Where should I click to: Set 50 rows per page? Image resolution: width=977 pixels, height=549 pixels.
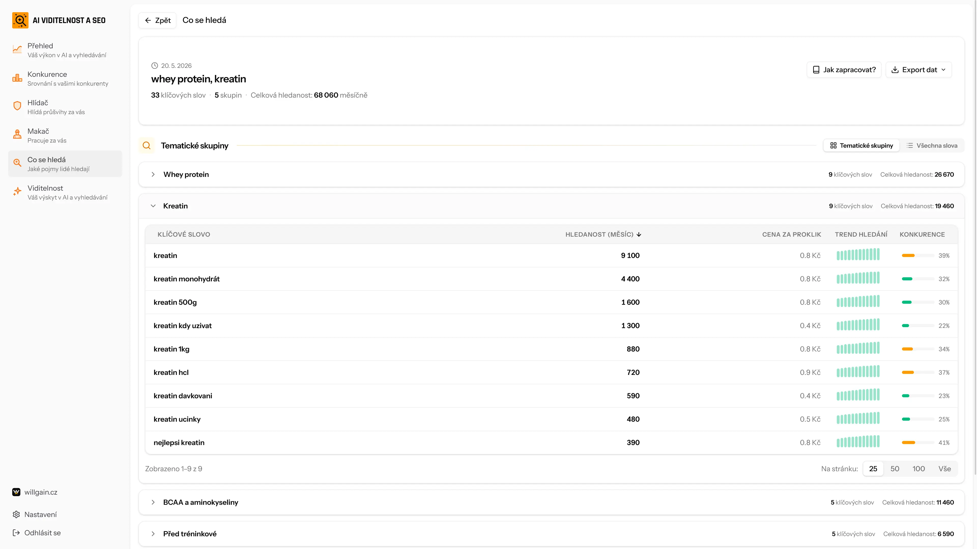pos(895,469)
